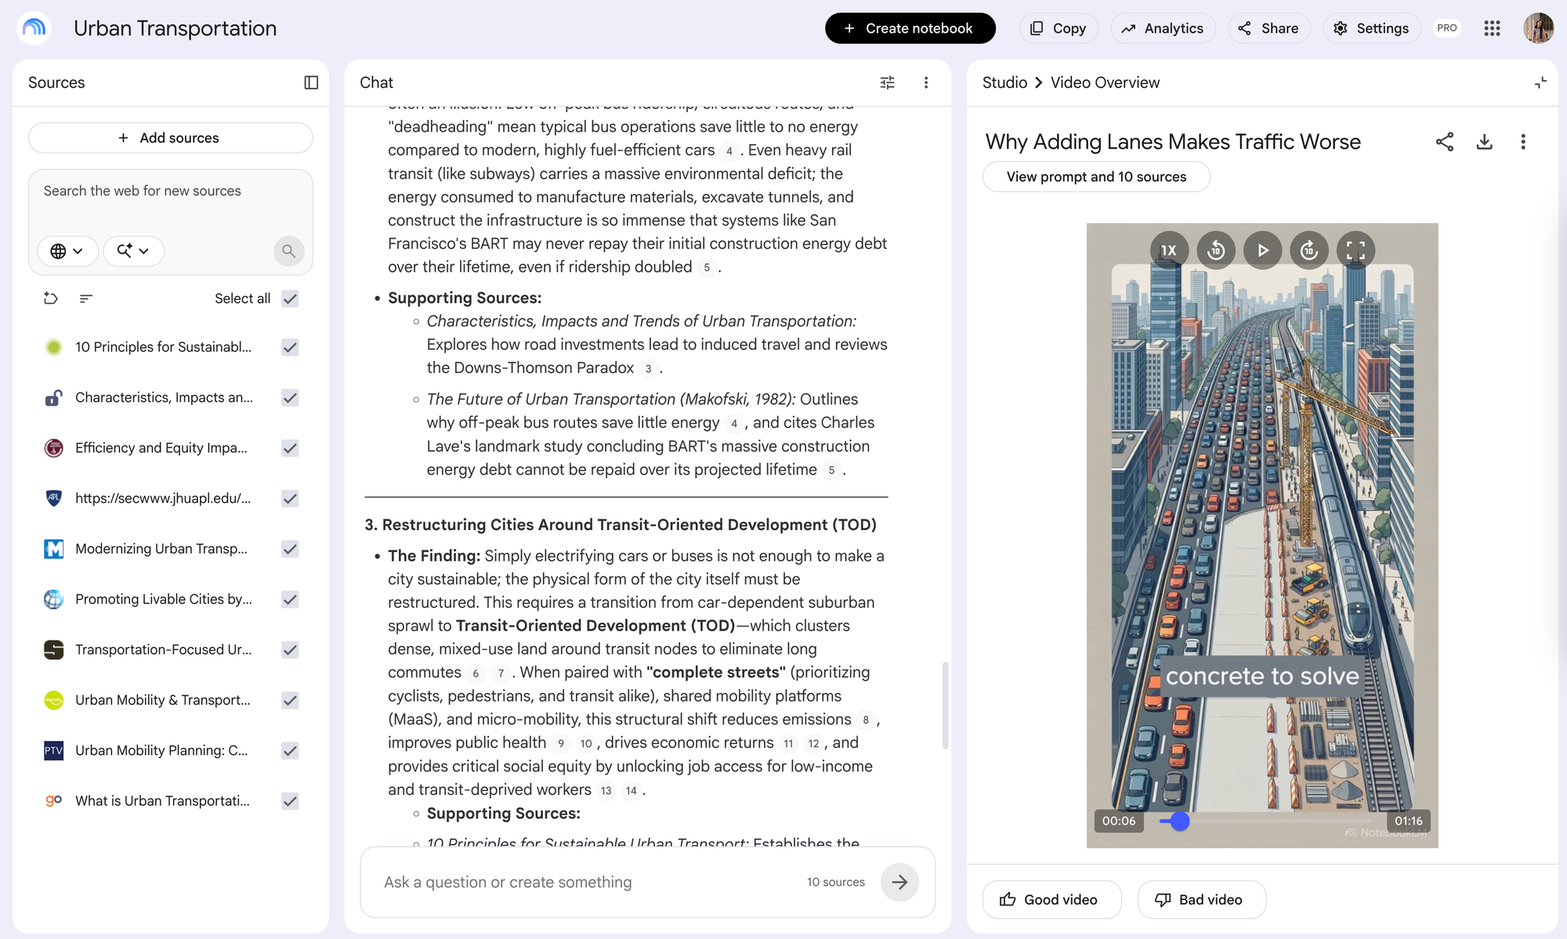Image resolution: width=1567 pixels, height=939 pixels.
Task: Collapse the Sources panel icon
Action: [x=311, y=82]
